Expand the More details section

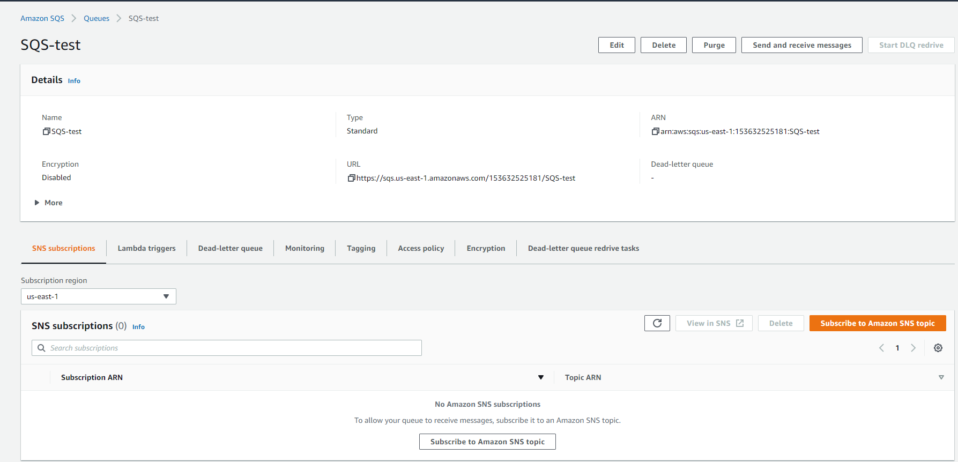pos(48,203)
